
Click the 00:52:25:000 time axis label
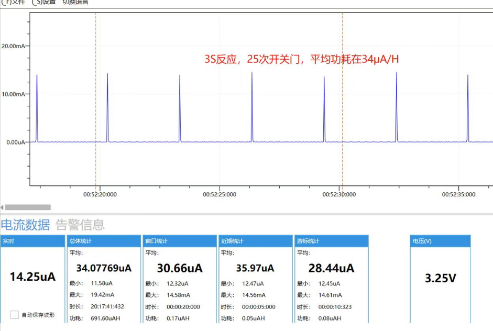click(220, 194)
